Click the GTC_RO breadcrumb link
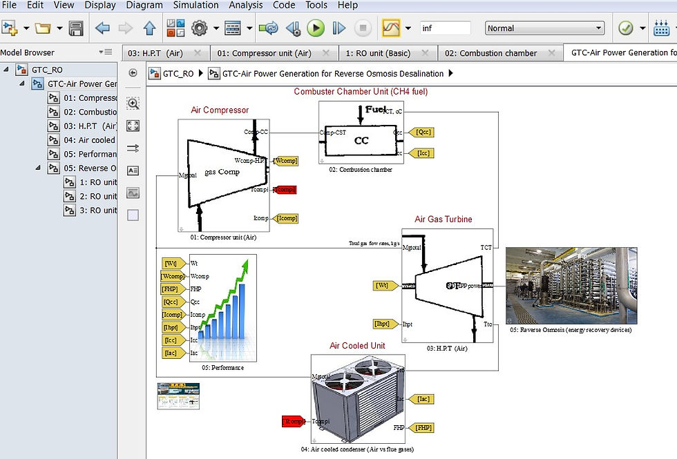 click(178, 74)
